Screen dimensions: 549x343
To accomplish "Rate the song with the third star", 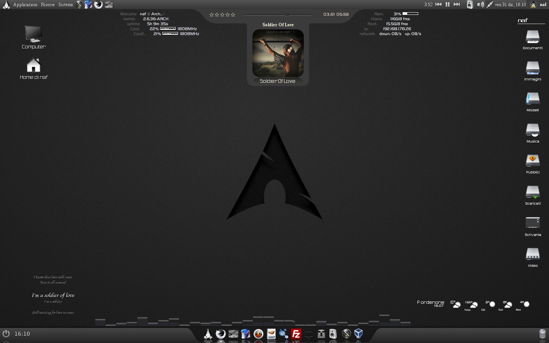I will pyautogui.click(x=222, y=15).
